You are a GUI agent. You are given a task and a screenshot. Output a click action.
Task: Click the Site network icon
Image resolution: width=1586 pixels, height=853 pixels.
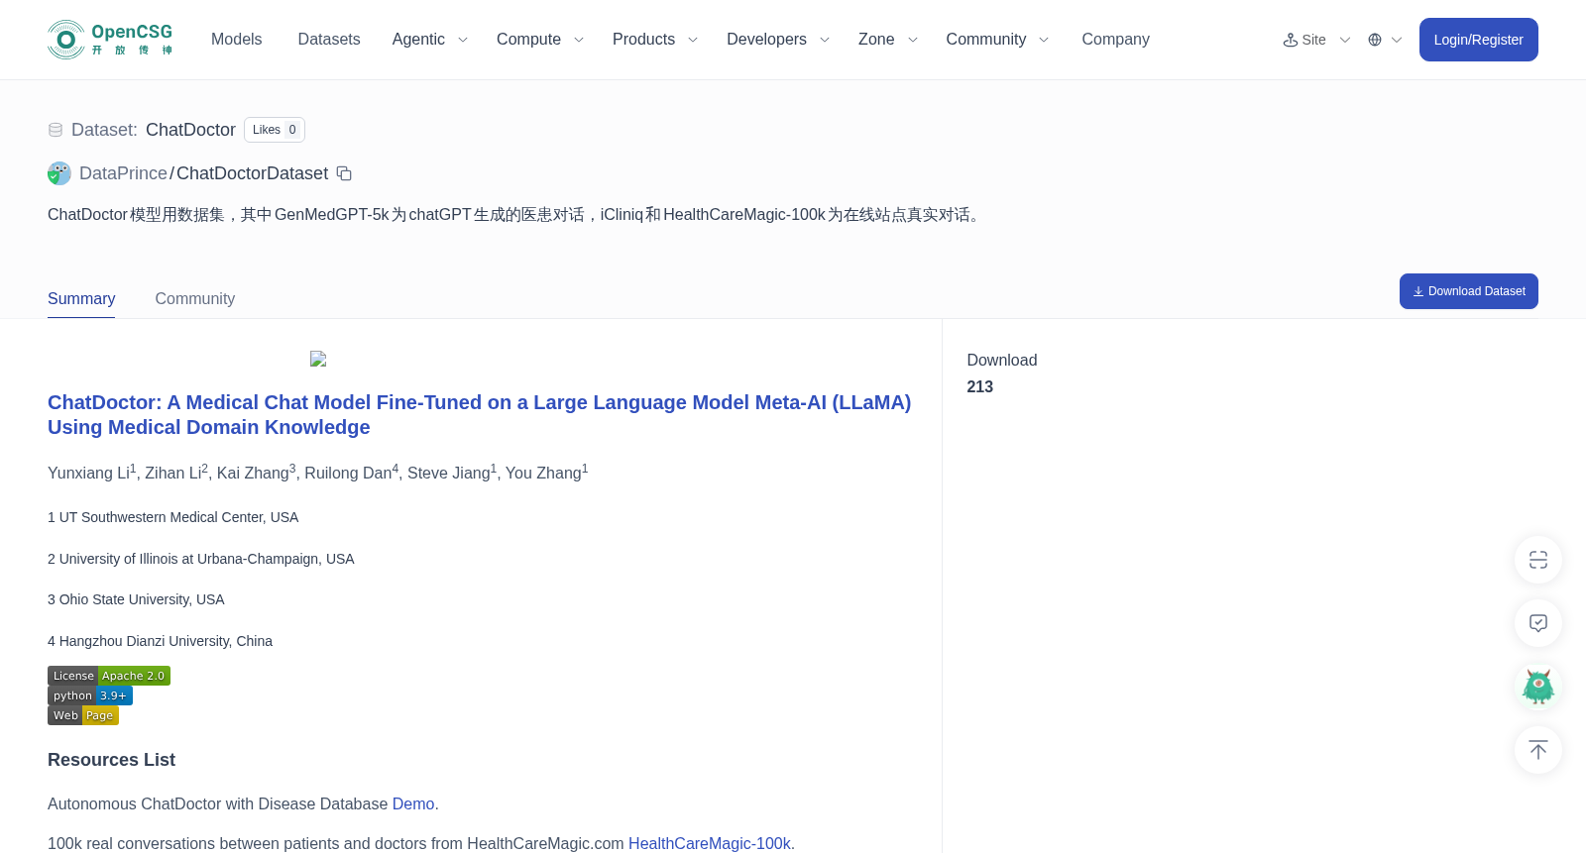[x=1291, y=40]
